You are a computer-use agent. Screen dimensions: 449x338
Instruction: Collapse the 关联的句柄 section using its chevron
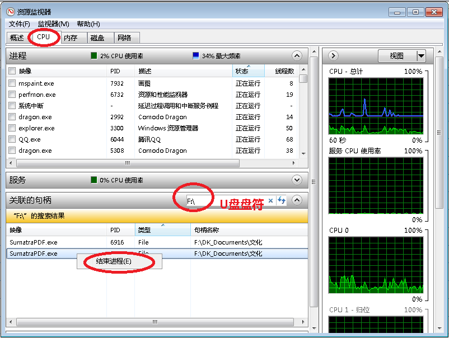[x=297, y=200]
